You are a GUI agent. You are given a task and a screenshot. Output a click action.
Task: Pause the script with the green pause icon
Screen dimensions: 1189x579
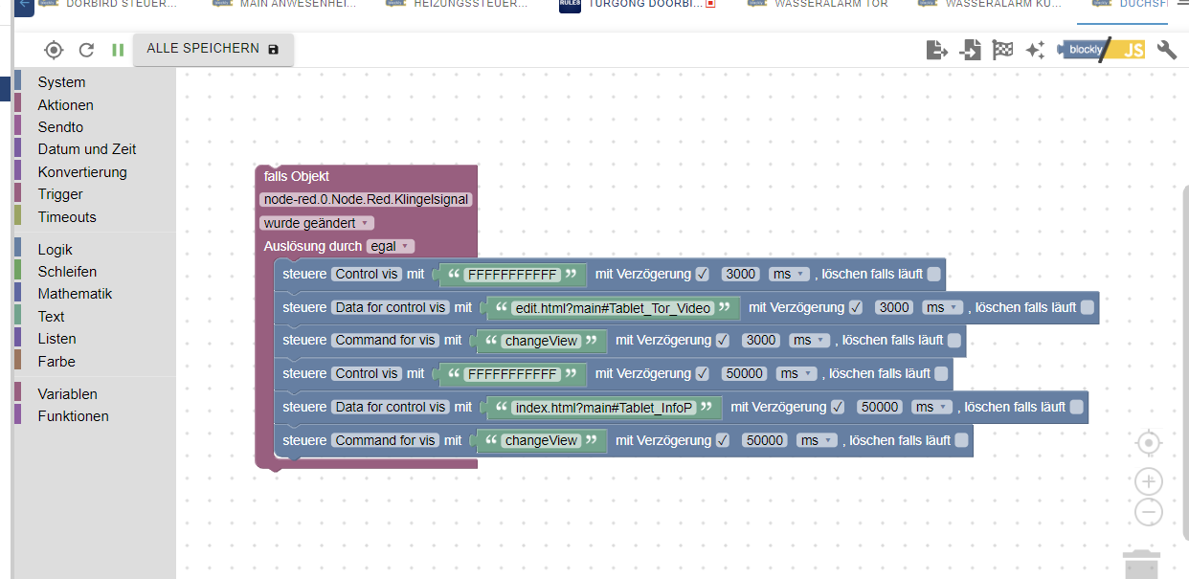118,50
